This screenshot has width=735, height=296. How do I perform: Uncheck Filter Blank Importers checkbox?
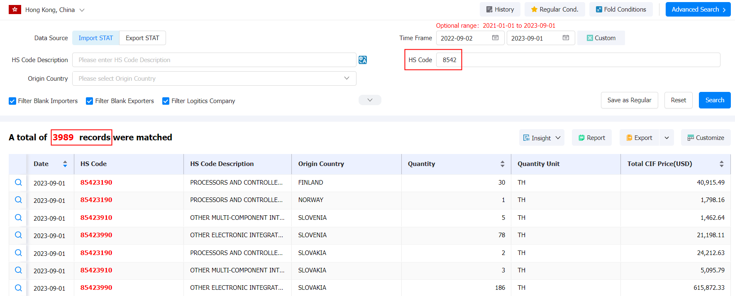click(x=12, y=101)
